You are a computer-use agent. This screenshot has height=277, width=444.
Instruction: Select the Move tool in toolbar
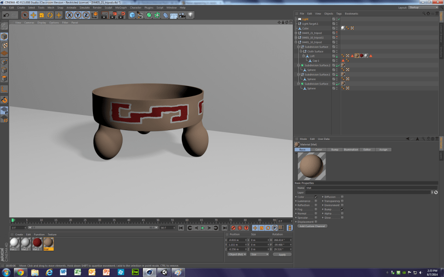[33, 15]
